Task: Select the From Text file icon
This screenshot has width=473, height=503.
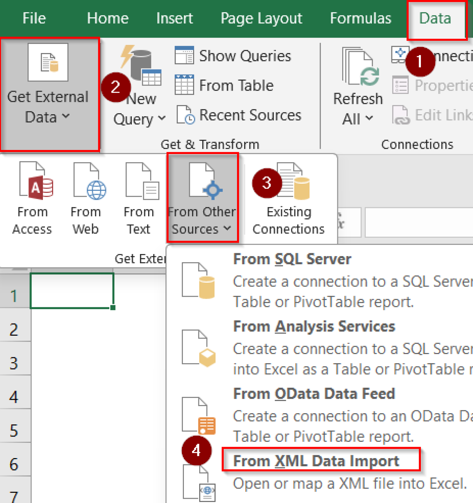Action: [142, 181]
